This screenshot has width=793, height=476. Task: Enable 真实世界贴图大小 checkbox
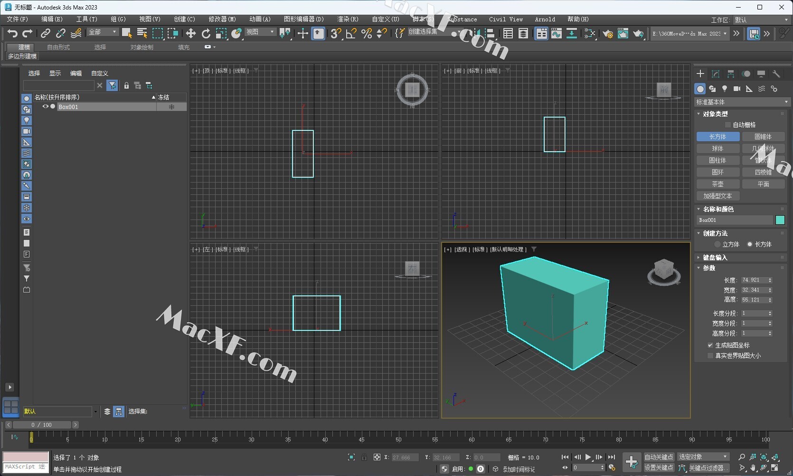710,356
